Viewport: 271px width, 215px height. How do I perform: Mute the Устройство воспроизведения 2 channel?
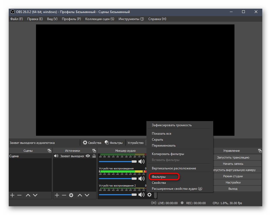141,195
